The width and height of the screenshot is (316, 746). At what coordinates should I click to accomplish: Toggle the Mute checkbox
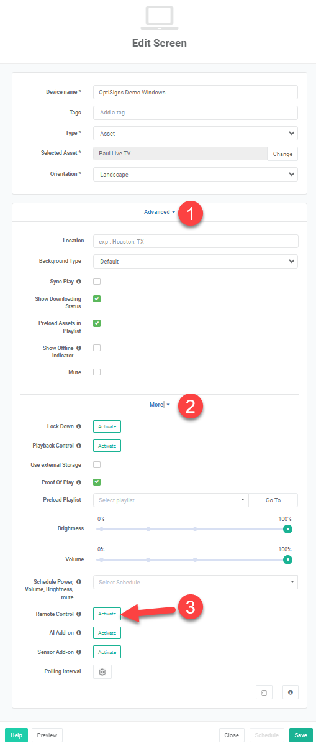[97, 372]
